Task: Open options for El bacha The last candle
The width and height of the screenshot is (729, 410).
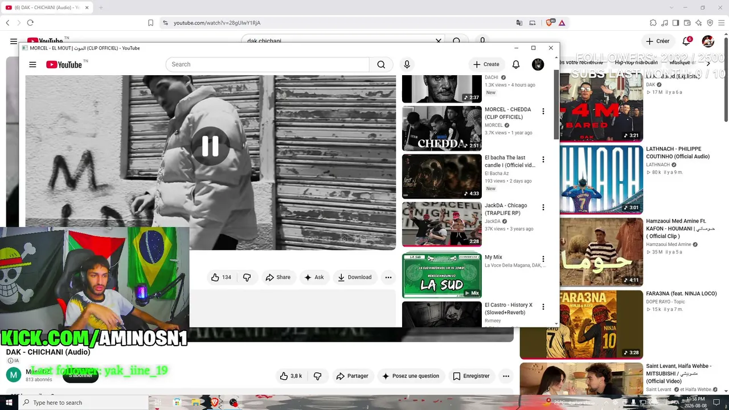Action: [x=543, y=159]
